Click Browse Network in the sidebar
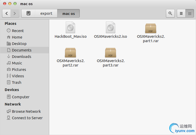 [25, 111]
